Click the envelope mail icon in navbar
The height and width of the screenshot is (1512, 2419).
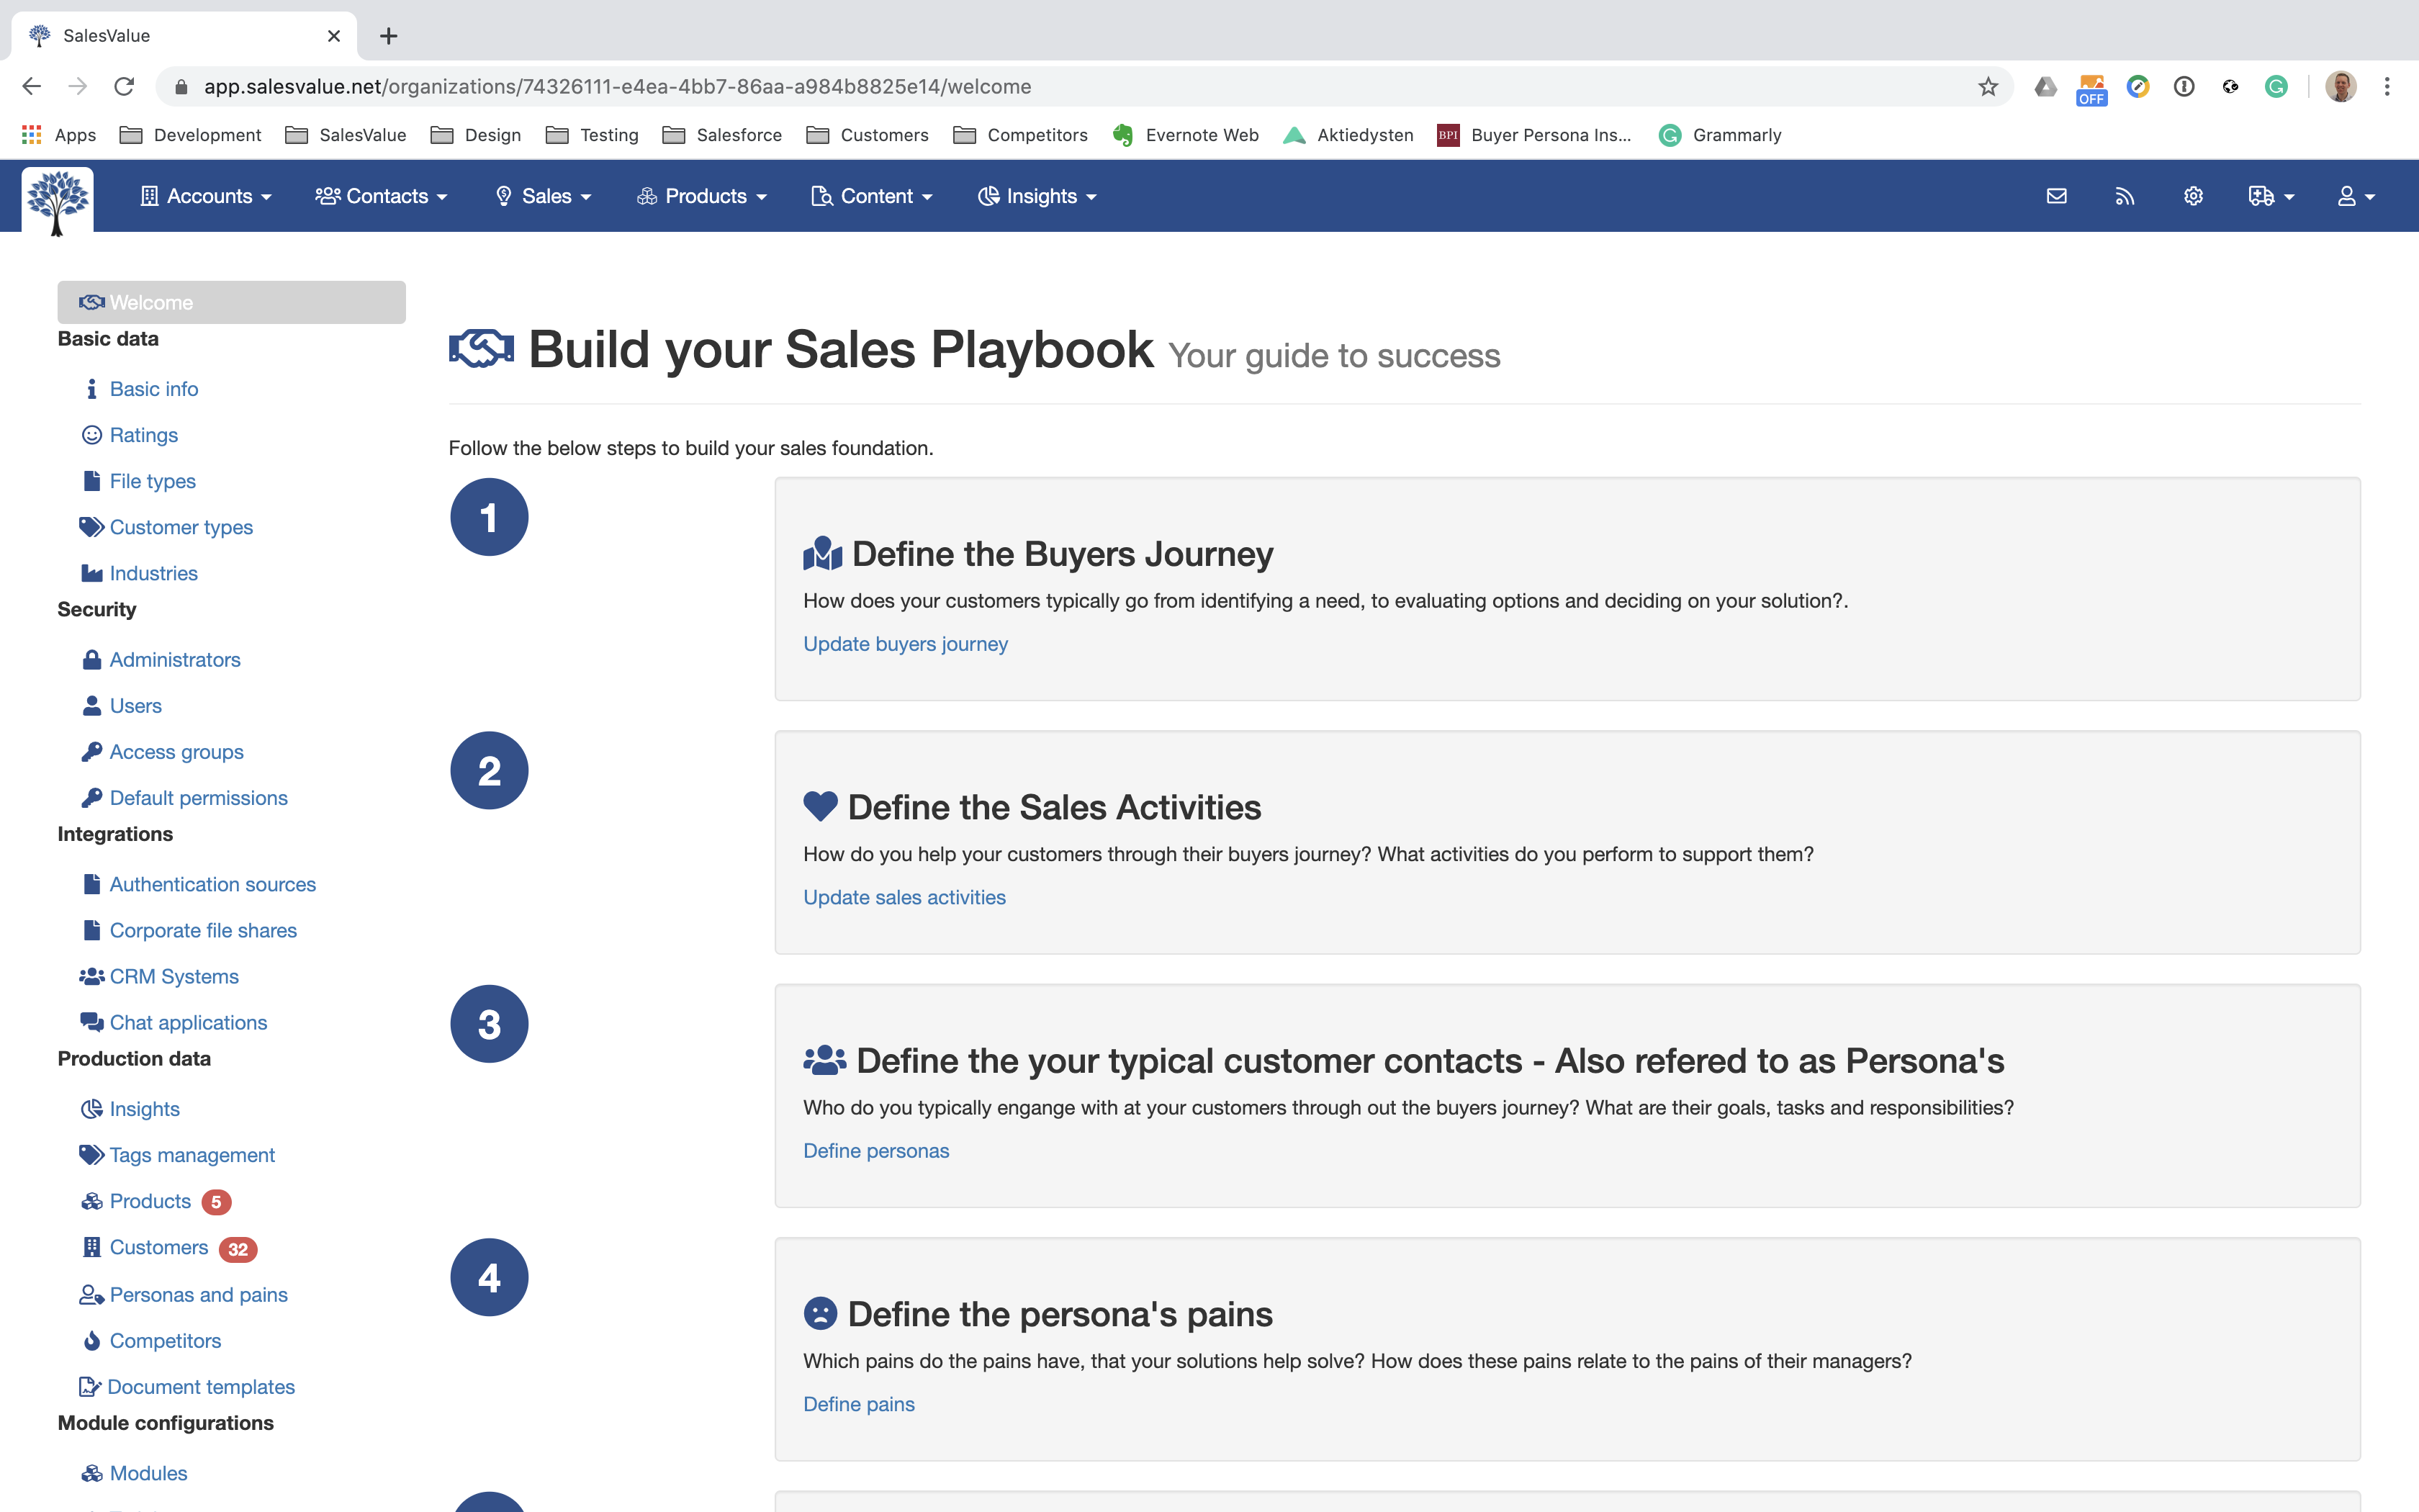click(2056, 196)
